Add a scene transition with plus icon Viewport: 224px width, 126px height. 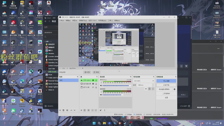click(146, 89)
